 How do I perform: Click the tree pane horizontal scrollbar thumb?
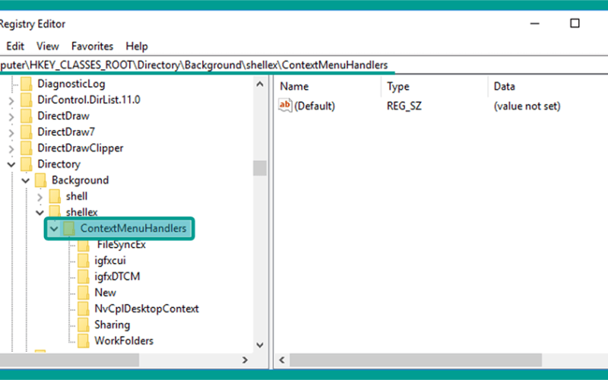pyautogui.click(x=69, y=360)
